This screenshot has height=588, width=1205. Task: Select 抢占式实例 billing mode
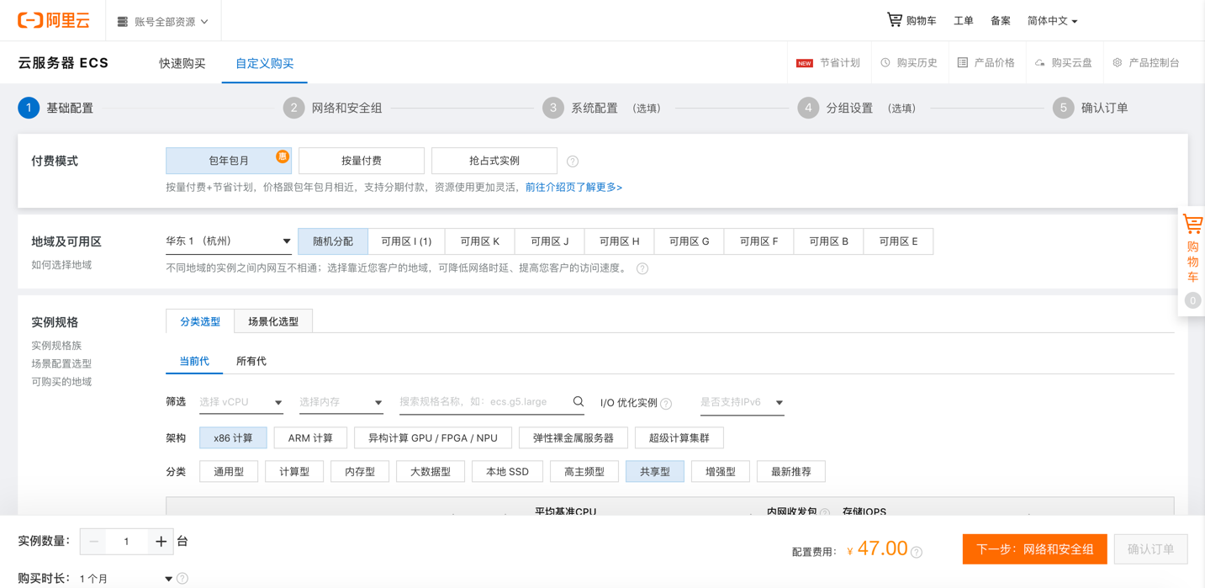pos(494,161)
